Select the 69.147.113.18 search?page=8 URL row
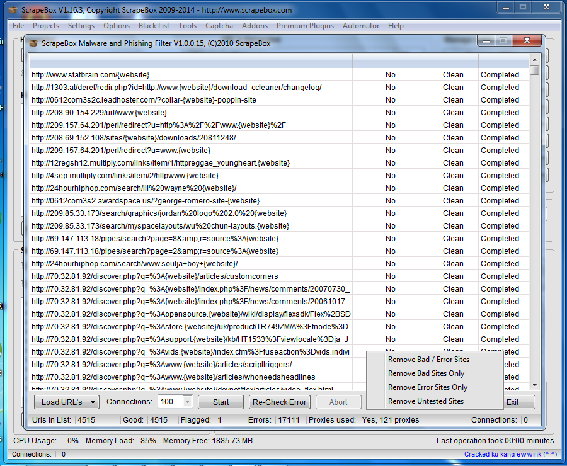 (279, 239)
